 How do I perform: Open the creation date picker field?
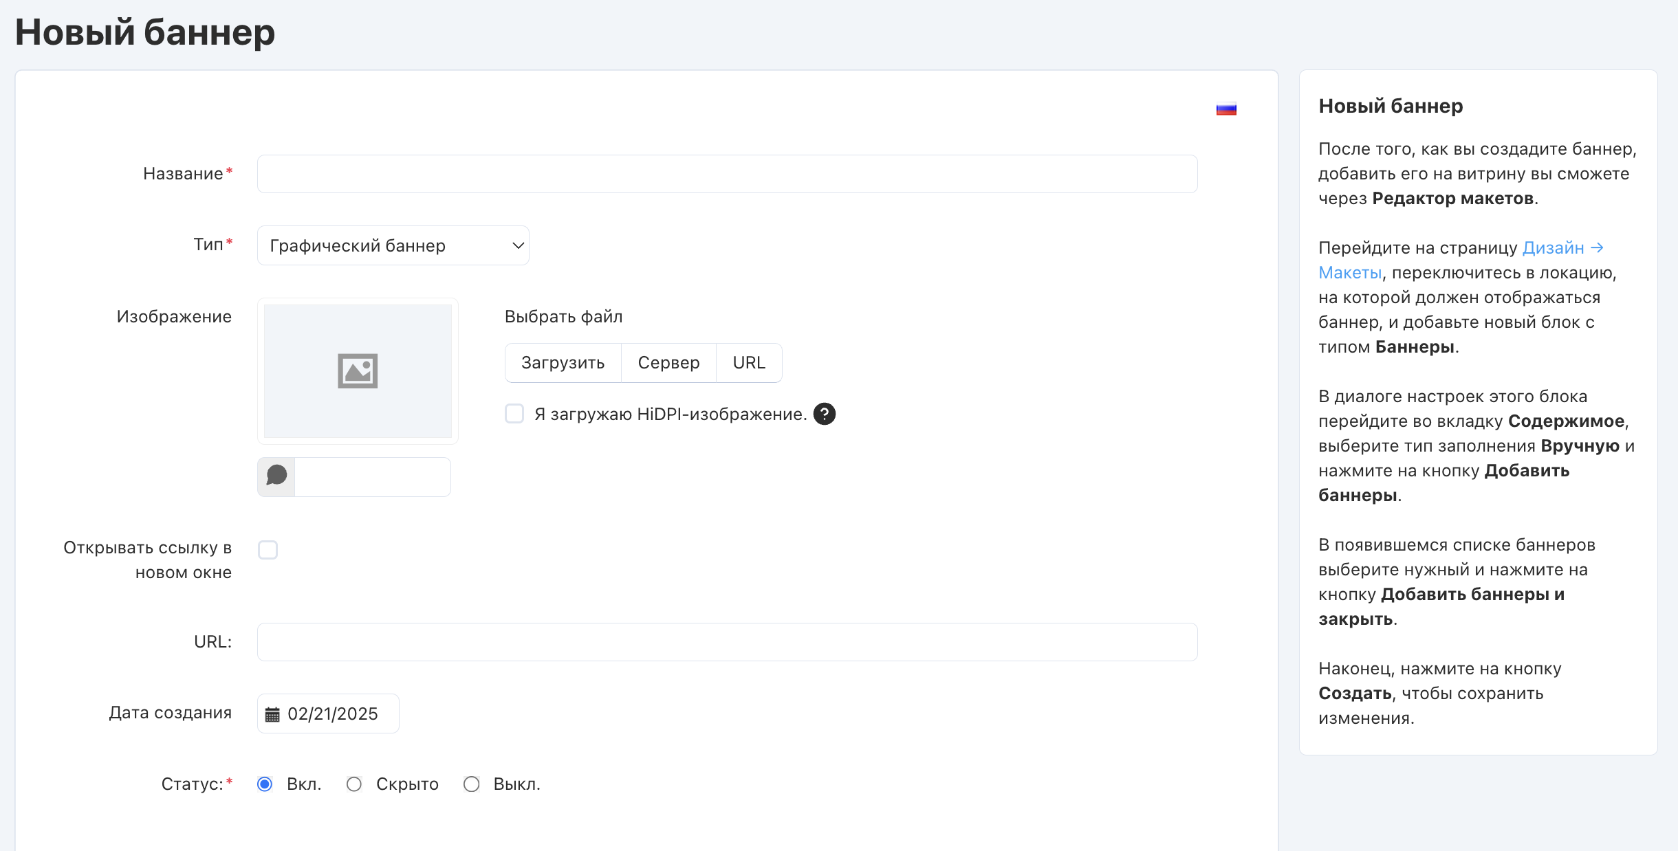[x=333, y=714]
